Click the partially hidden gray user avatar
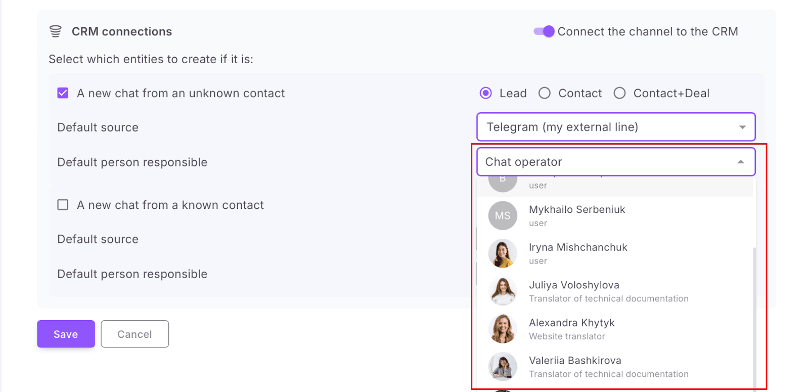809x392 pixels. pos(503,182)
